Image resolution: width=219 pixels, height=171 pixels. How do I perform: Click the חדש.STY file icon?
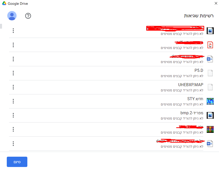pyautogui.click(x=210, y=101)
